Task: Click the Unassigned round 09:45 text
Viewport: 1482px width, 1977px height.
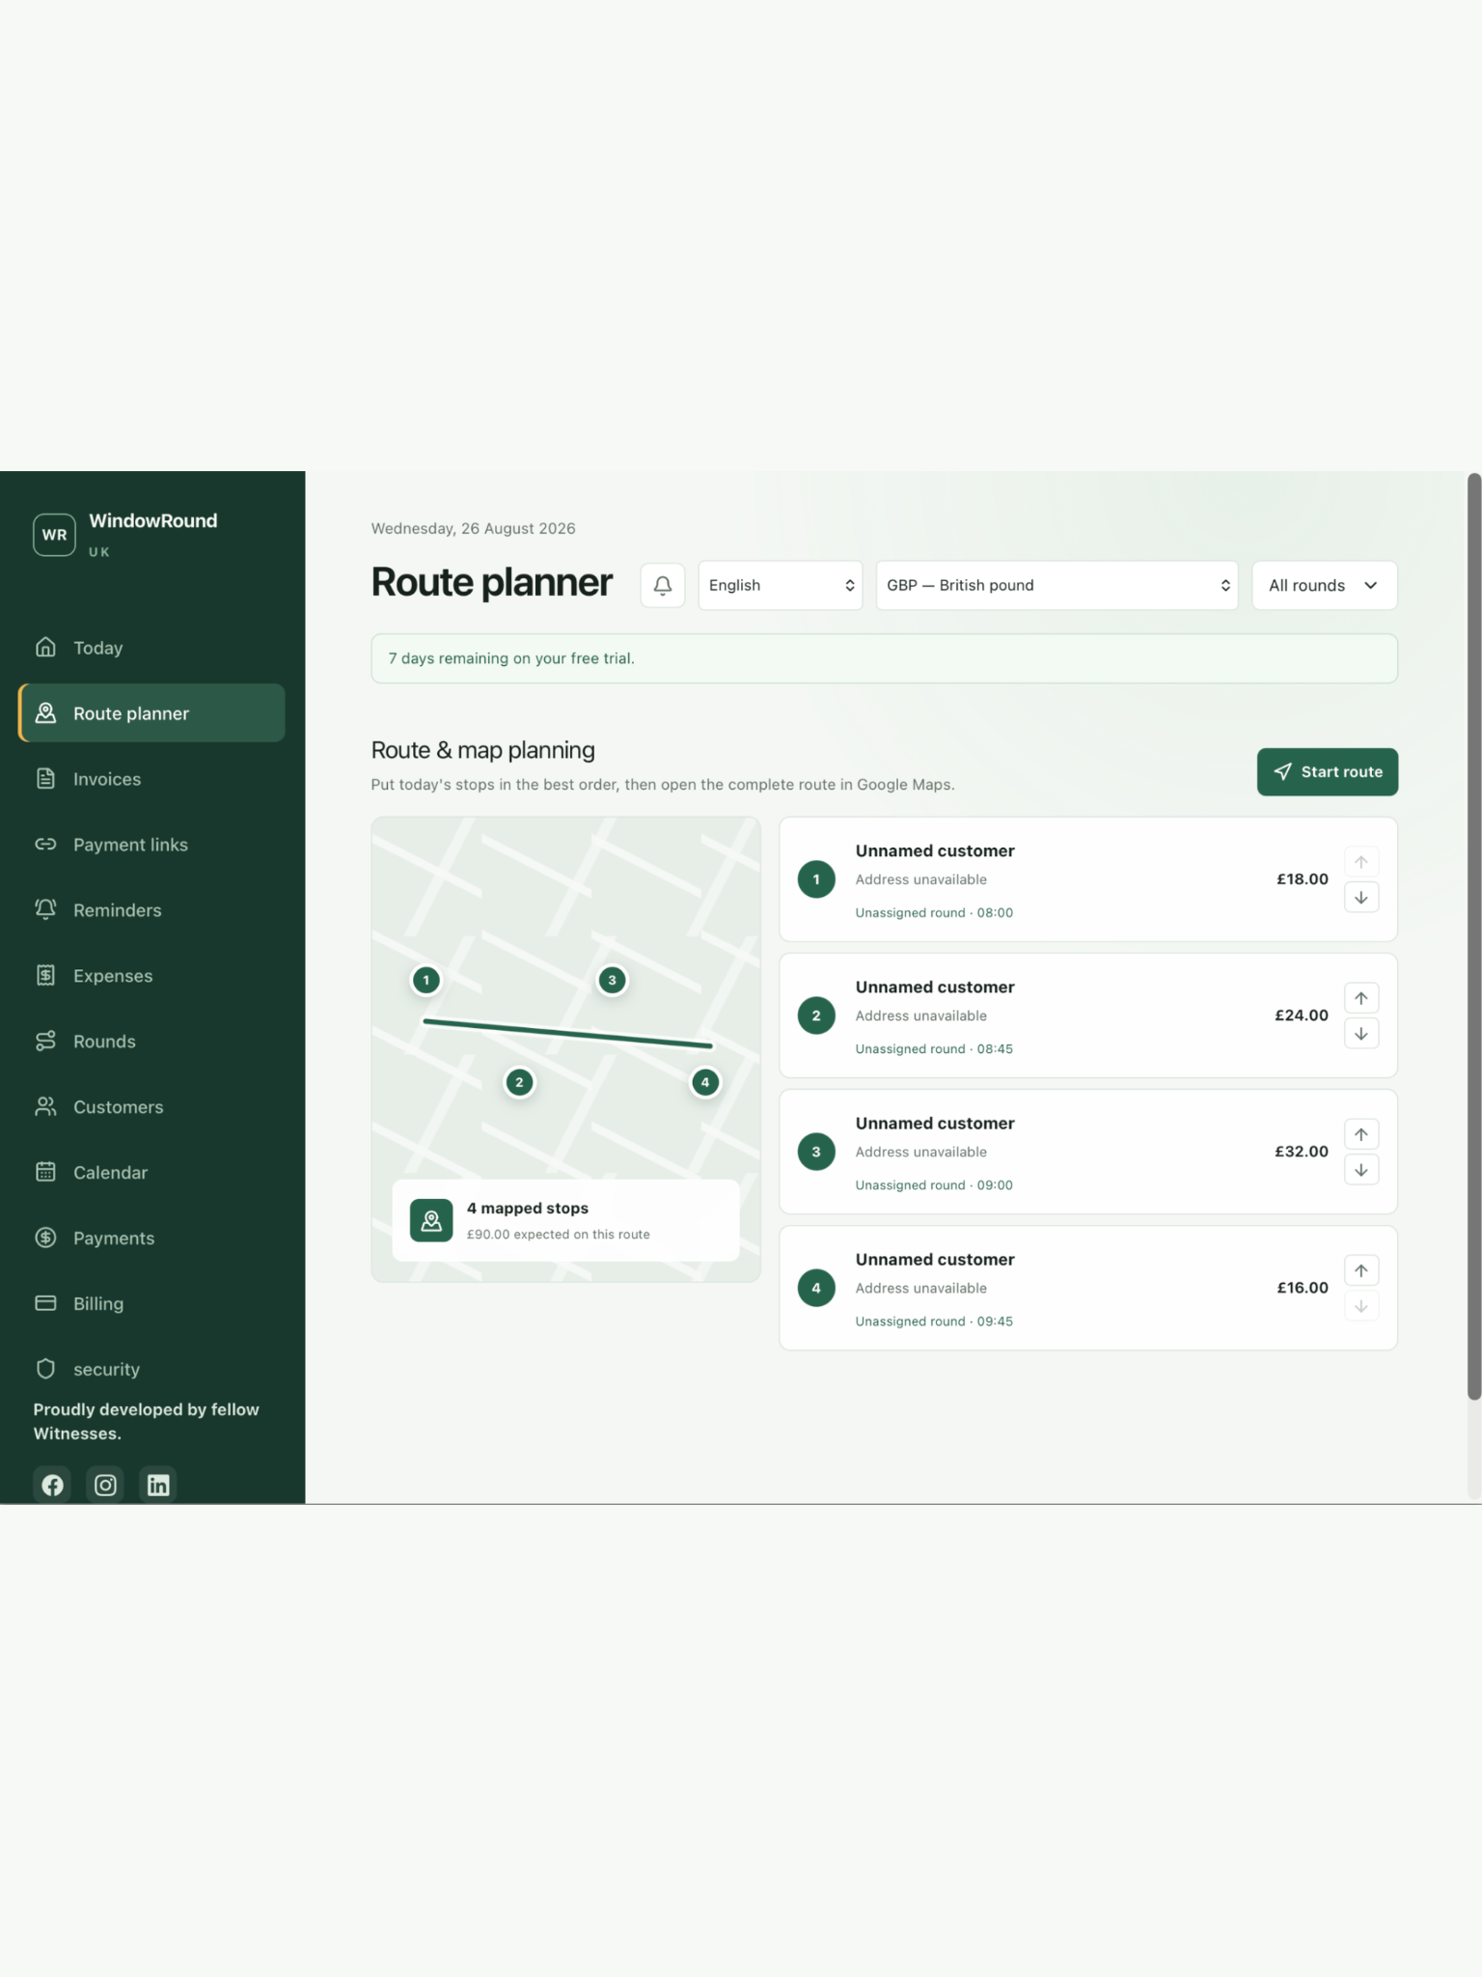Action: [x=934, y=1322]
